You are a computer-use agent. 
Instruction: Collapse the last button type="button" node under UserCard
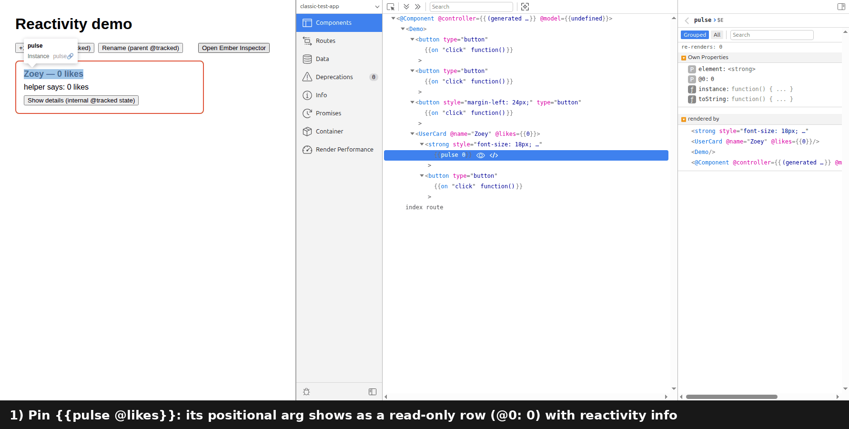422,176
